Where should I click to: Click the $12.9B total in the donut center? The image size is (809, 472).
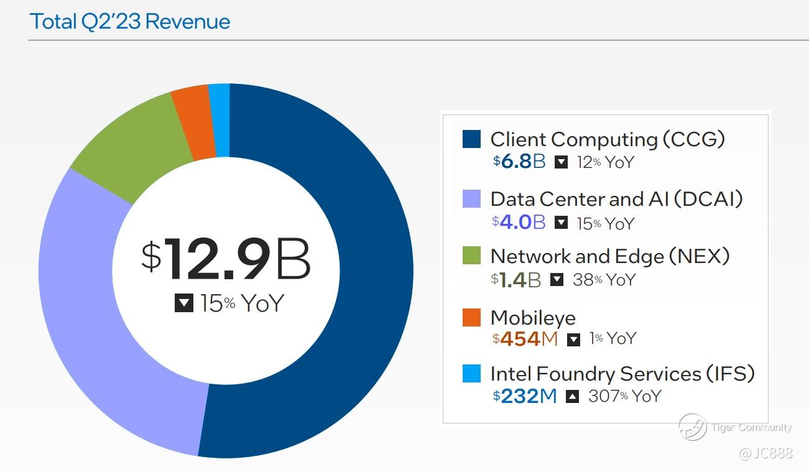click(x=226, y=258)
